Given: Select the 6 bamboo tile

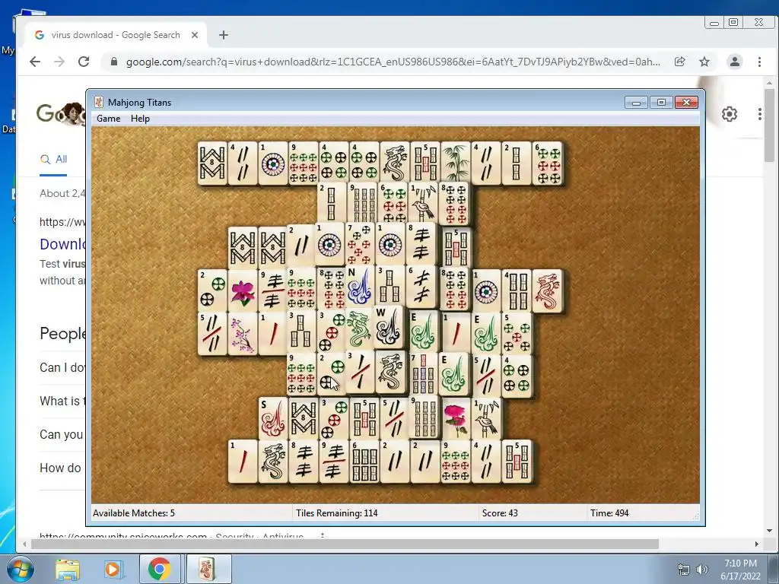Looking at the screenshot, I should [x=364, y=461].
